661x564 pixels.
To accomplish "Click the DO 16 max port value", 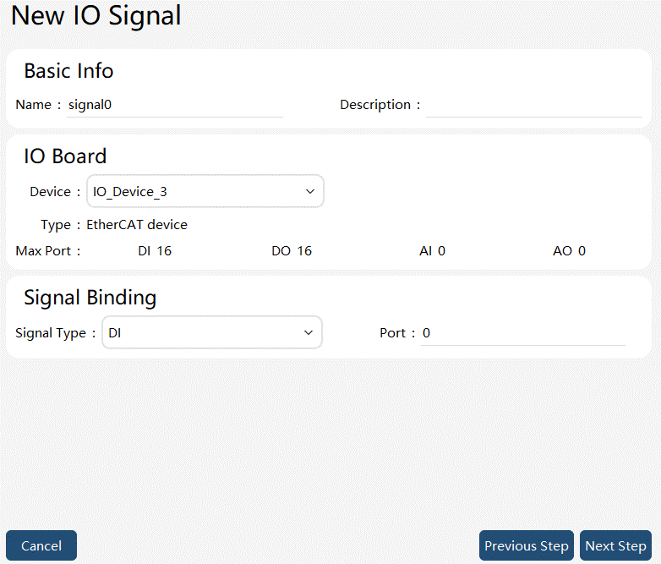I will 292,251.
